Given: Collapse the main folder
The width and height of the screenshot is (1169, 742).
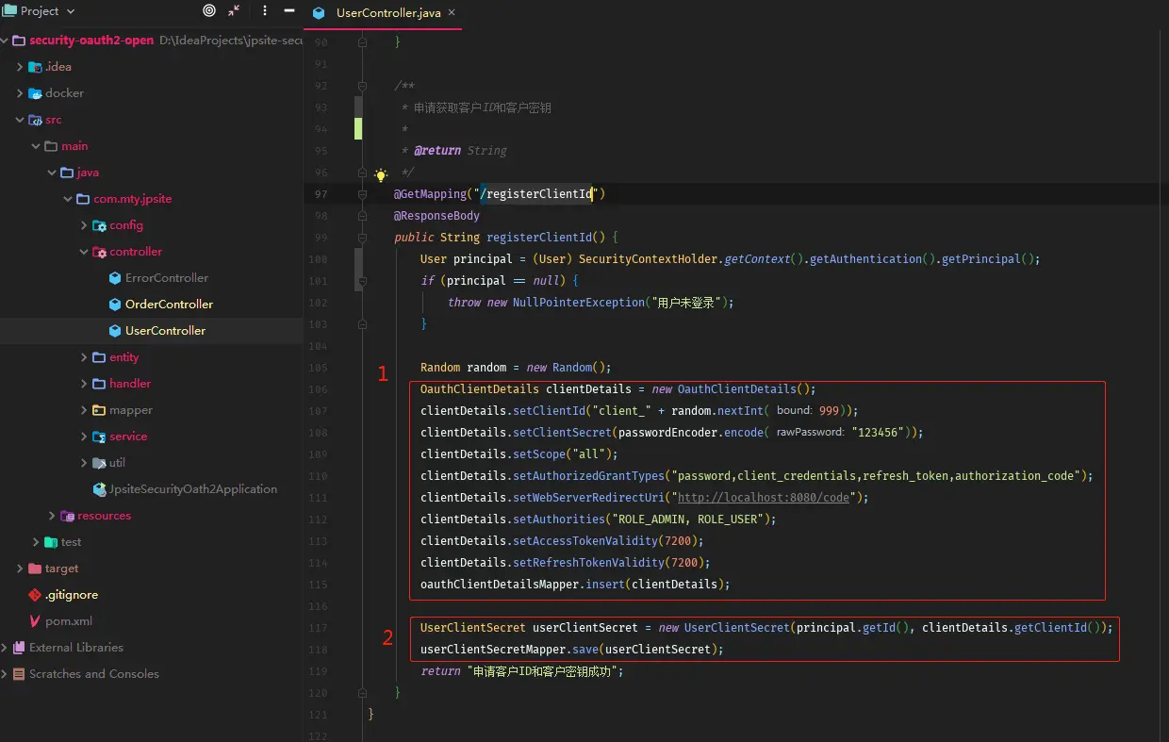Looking at the screenshot, I should click(x=36, y=146).
